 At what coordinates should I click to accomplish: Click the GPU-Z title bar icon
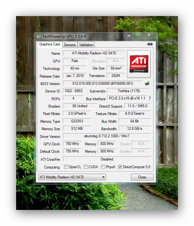click(38, 36)
